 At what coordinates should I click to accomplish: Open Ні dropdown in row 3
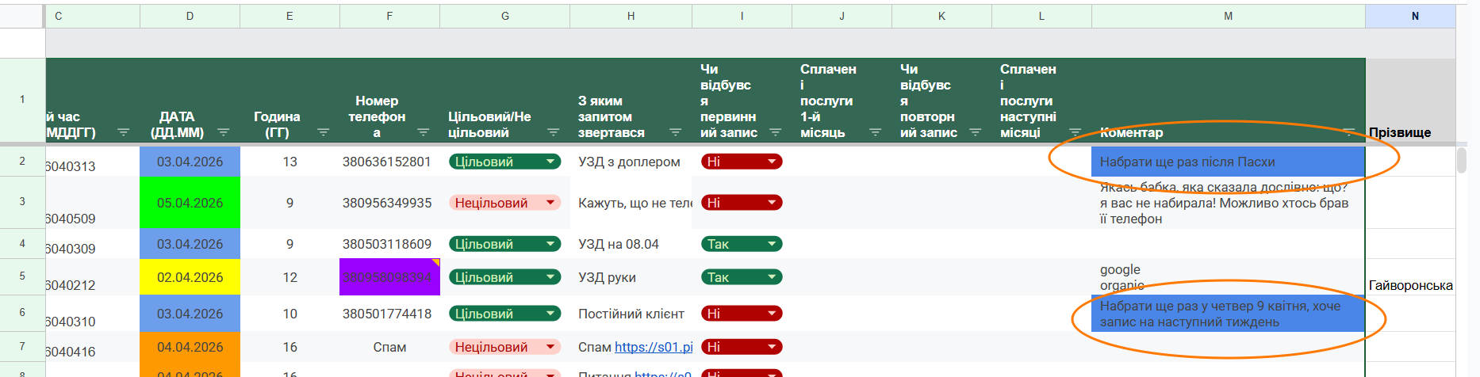click(772, 203)
